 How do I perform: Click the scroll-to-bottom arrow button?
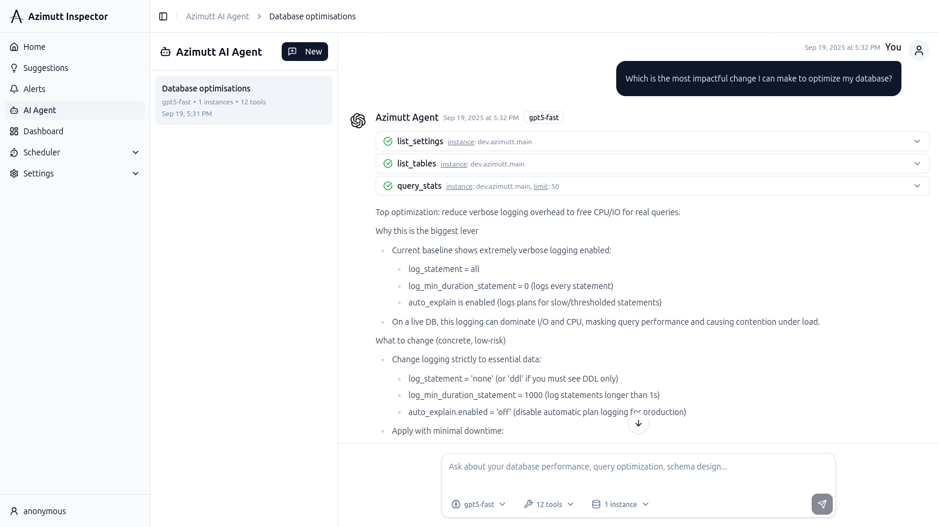pyautogui.click(x=639, y=423)
